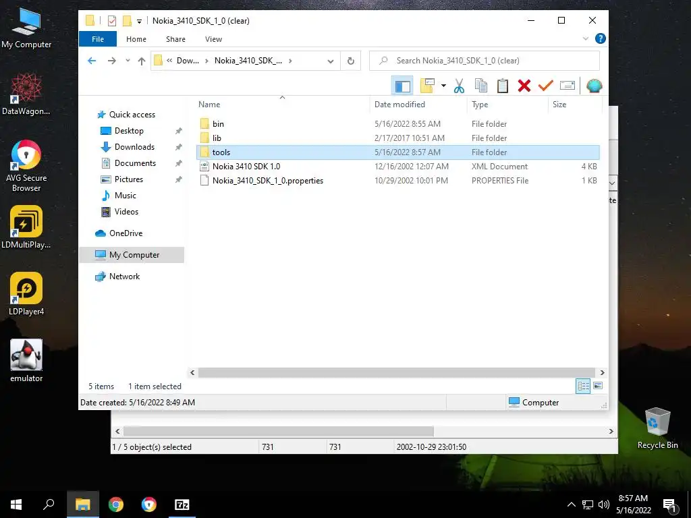
Task: Open Downloads in navigation pane
Action: pos(134,146)
